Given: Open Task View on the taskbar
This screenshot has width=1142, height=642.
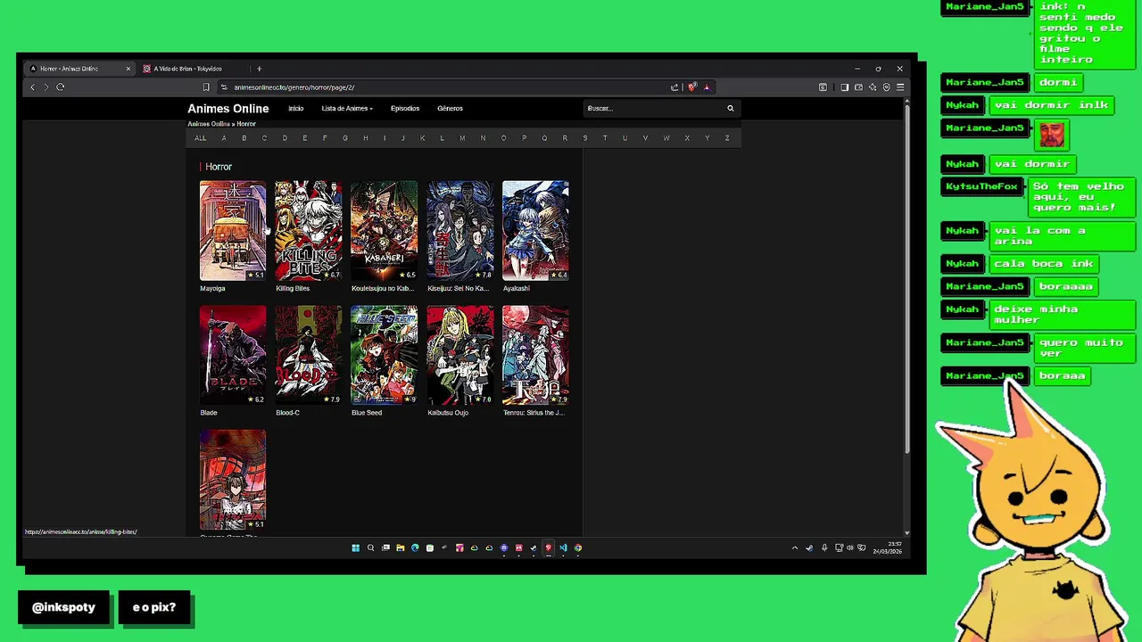Looking at the screenshot, I should point(385,547).
